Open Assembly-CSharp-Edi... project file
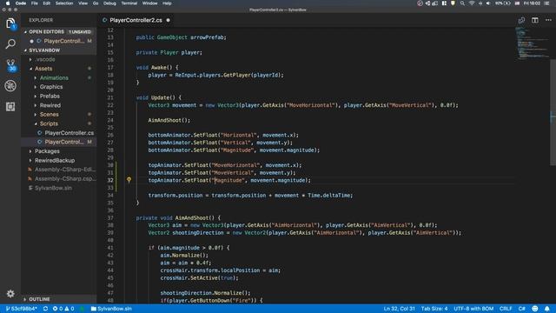The width and height of the screenshot is (556, 313). click(58, 170)
